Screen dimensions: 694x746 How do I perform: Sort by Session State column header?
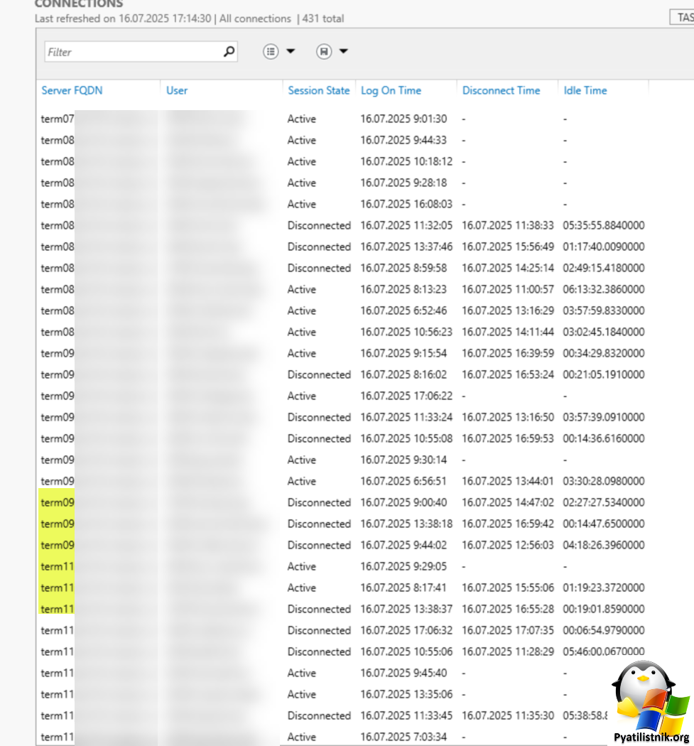pos(319,90)
